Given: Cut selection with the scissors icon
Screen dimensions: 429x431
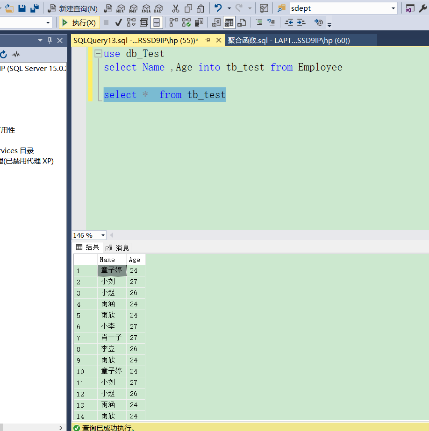Looking at the screenshot, I should pos(175,8).
